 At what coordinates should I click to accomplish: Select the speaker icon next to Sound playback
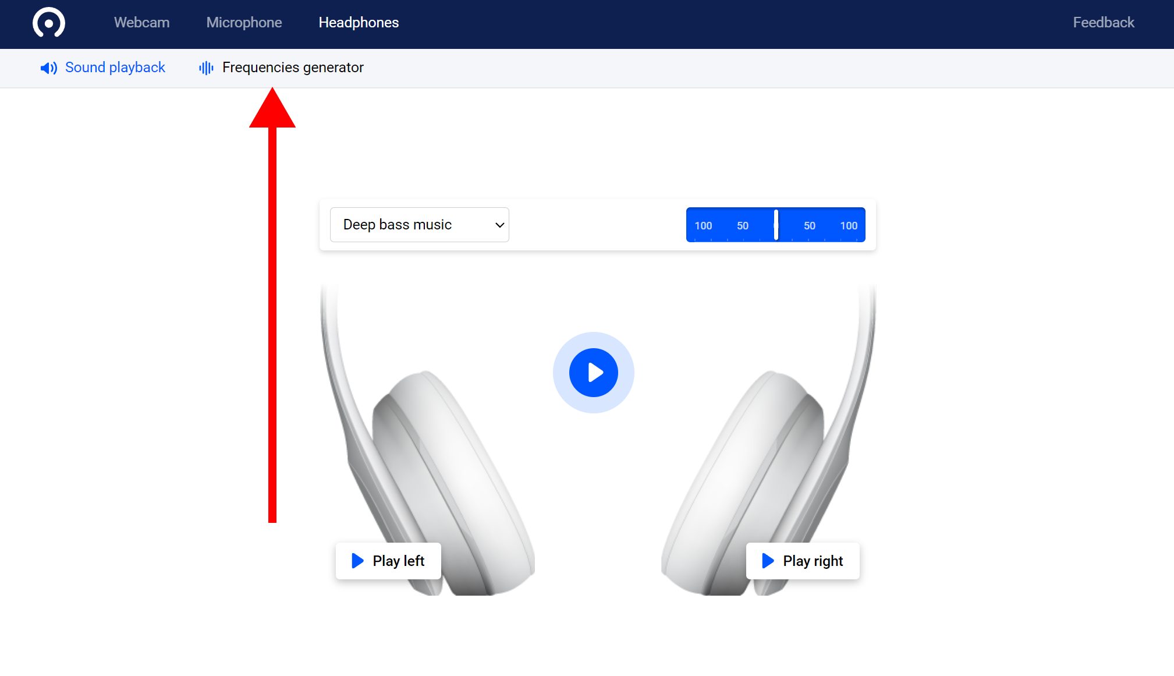[48, 68]
